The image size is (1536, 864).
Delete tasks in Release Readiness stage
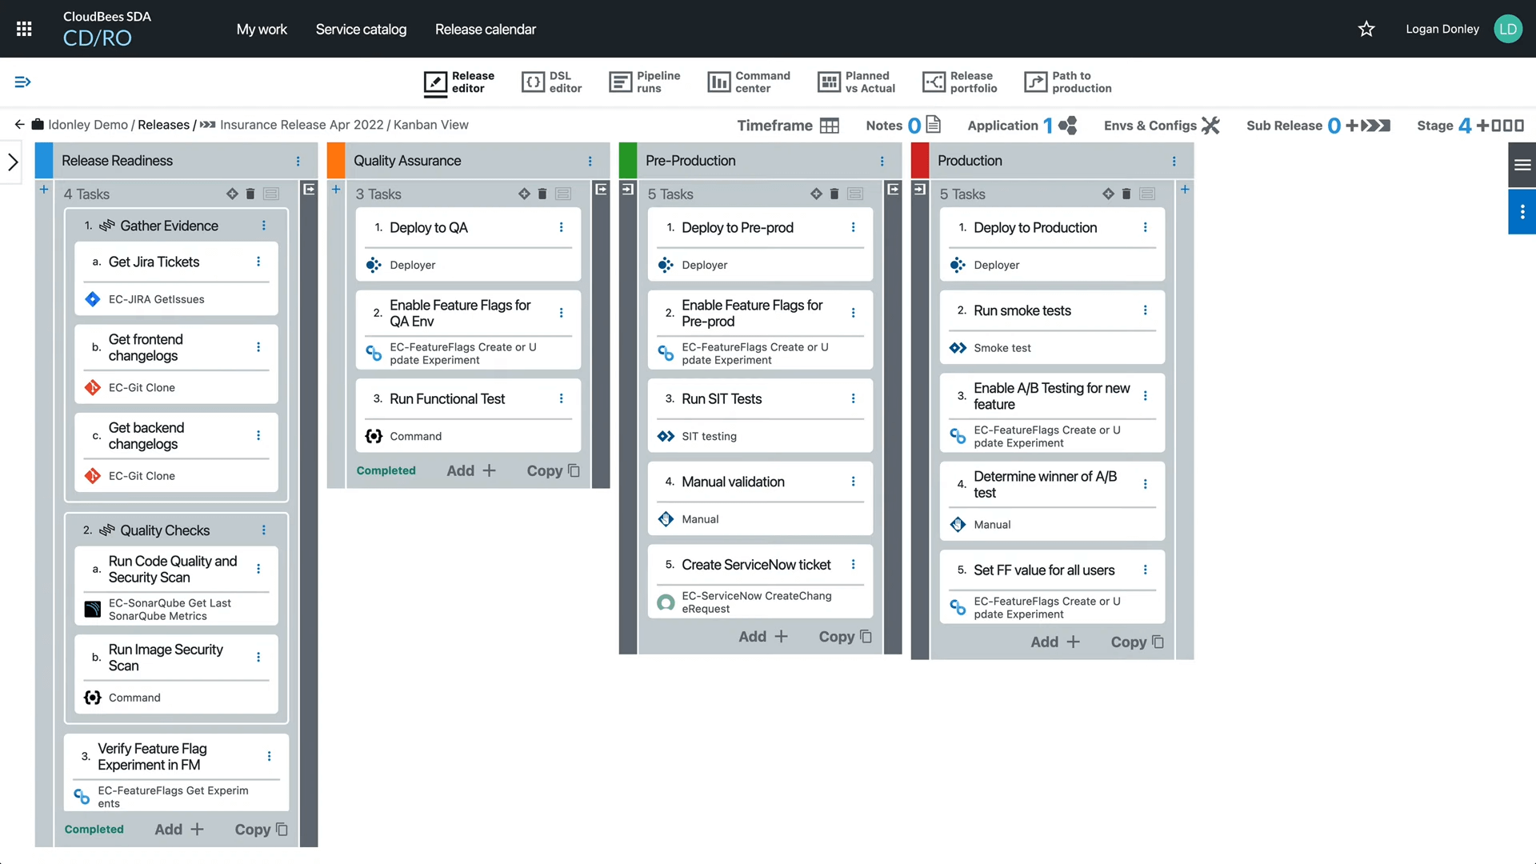(250, 194)
